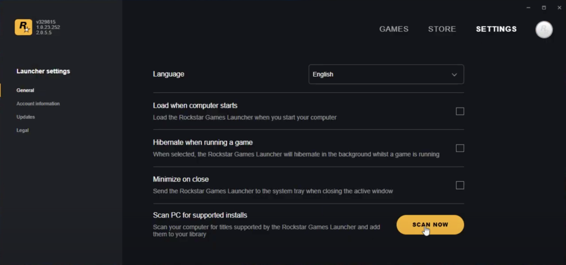Navigate to Updates settings
The width and height of the screenshot is (566, 265).
(25, 117)
